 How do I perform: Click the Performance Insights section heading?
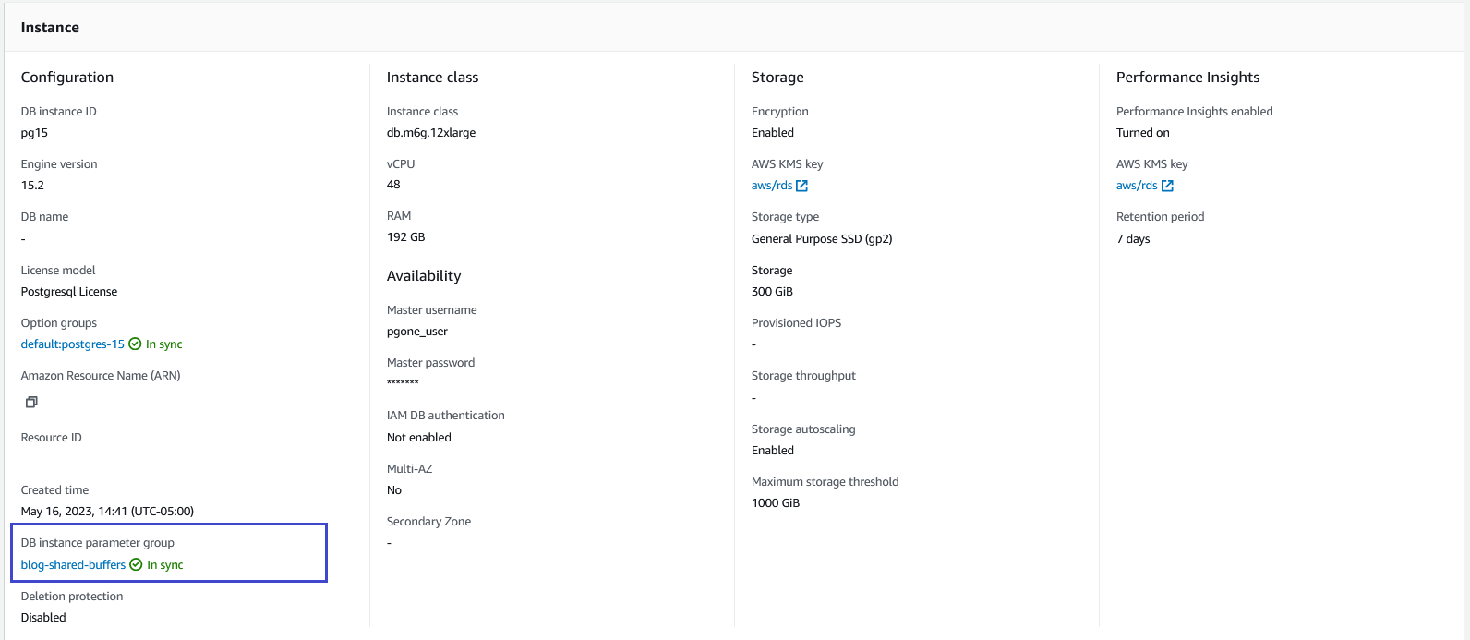click(x=1187, y=78)
